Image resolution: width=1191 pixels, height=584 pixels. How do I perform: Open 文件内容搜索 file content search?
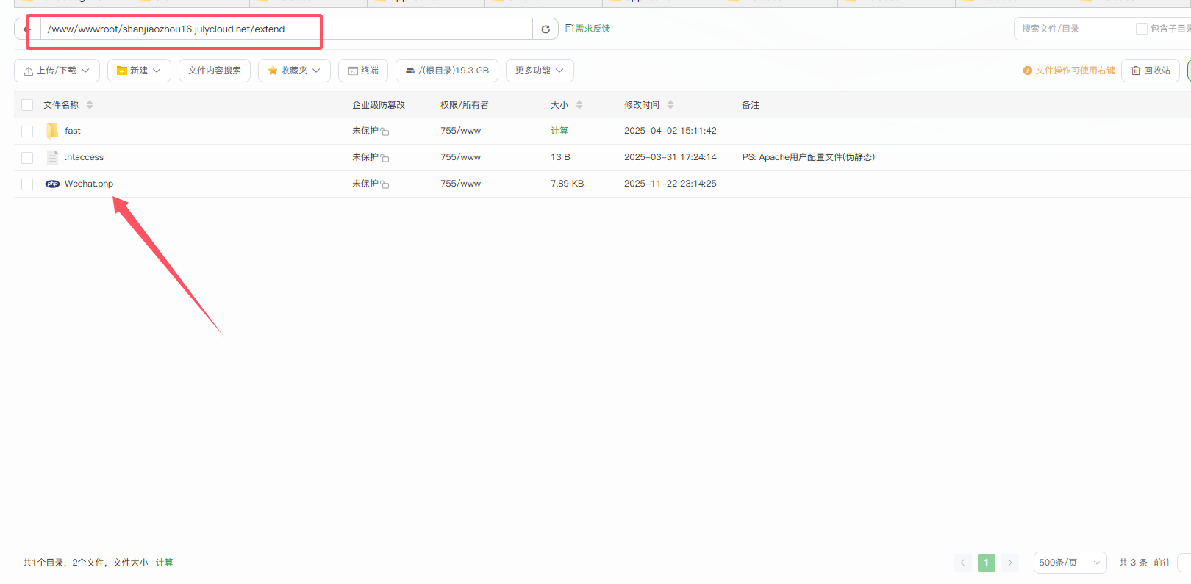[x=215, y=71]
